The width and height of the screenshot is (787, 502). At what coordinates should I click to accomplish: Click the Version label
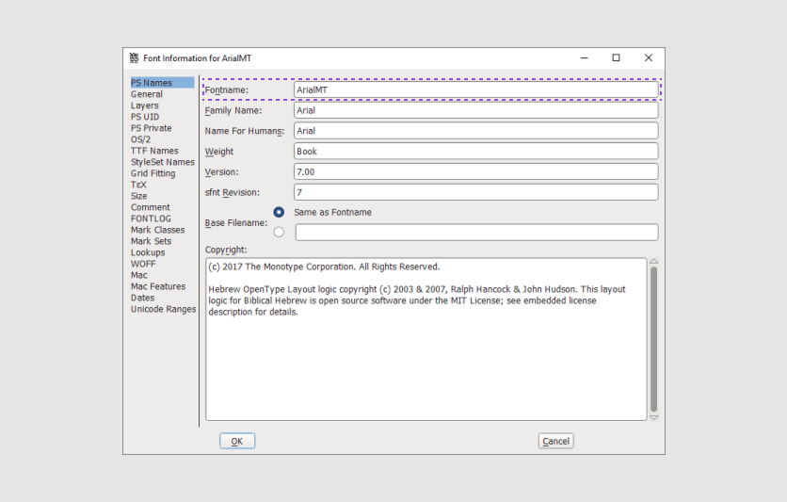[x=222, y=172]
